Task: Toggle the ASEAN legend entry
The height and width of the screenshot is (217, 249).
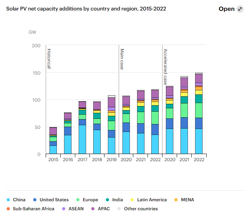Action: (x=73, y=209)
